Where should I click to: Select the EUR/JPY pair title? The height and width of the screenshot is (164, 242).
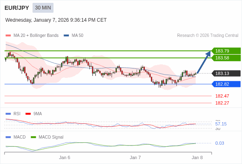(x=17, y=8)
